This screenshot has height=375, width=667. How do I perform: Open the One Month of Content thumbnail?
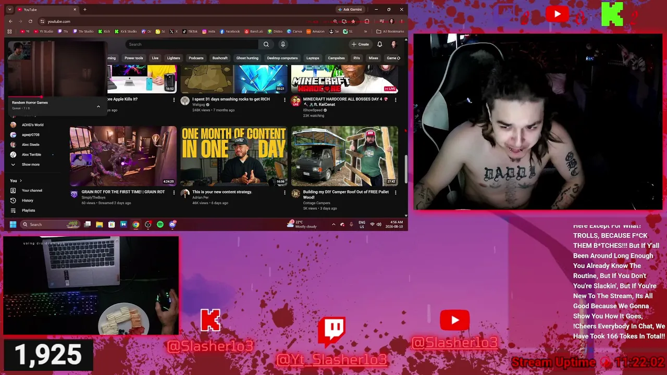tap(234, 156)
